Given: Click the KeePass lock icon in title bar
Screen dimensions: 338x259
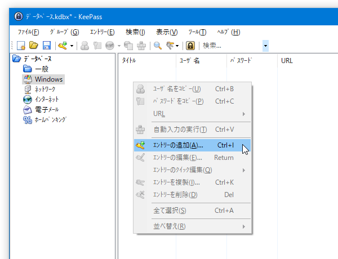Looking at the screenshot, I should (x=19, y=16).
